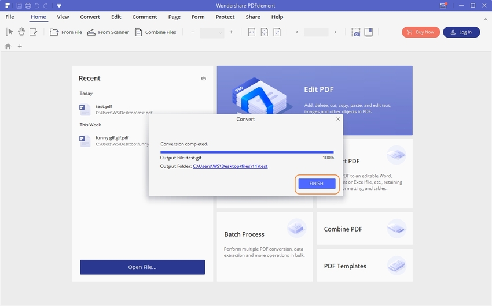Click the Redo arrow icon
Viewport: 492px width, 306px height.
[46, 6]
